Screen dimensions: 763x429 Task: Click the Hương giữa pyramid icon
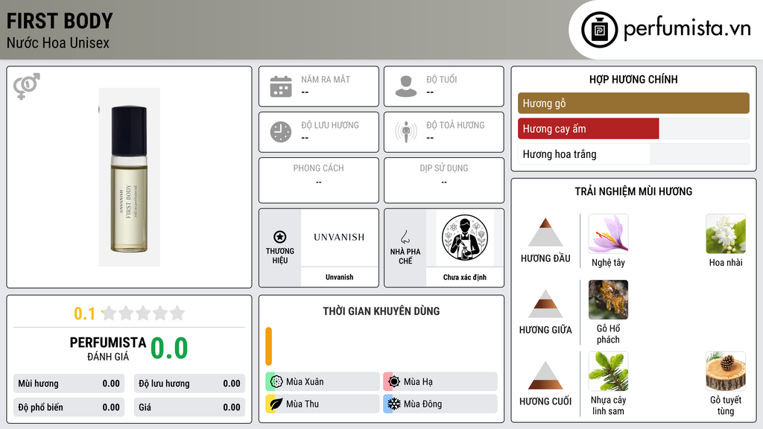coord(545,304)
